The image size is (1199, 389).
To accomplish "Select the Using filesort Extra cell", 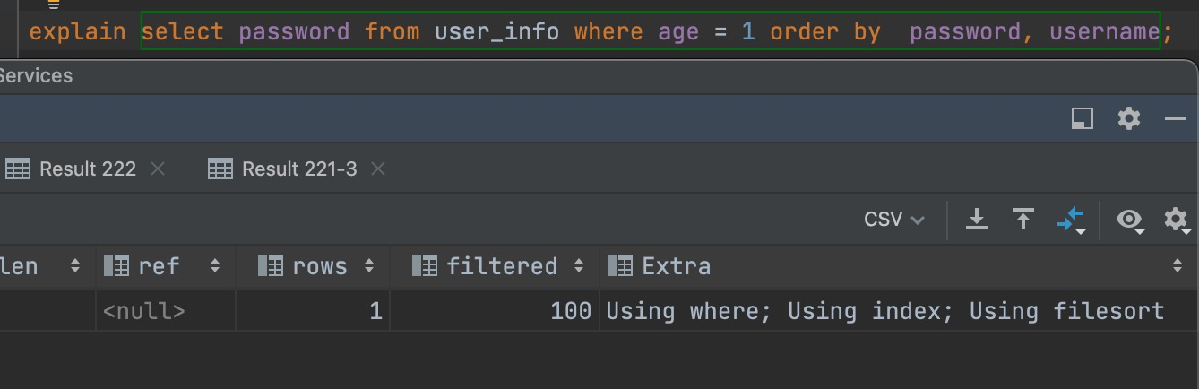I will point(884,311).
